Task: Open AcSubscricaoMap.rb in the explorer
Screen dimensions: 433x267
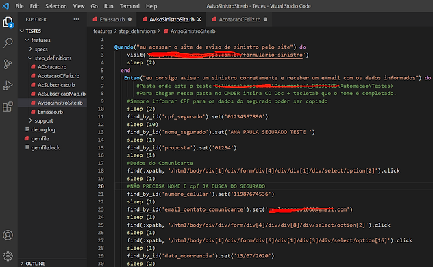Action: (x=62, y=94)
